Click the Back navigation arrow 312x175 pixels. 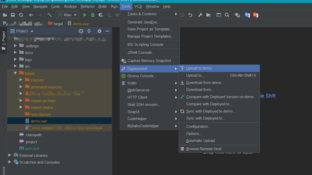(x=31, y=15)
